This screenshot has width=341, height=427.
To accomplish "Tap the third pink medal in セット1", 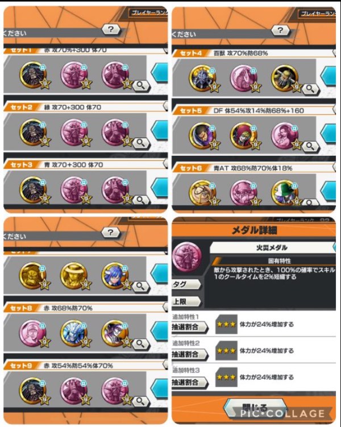I will tap(115, 74).
